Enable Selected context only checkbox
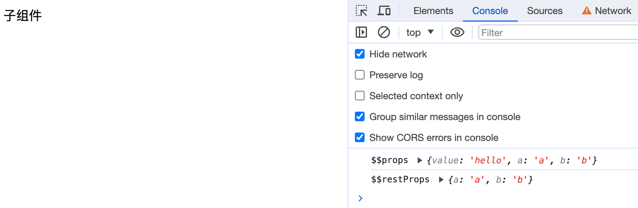The image size is (638, 208). pyautogui.click(x=360, y=96)
